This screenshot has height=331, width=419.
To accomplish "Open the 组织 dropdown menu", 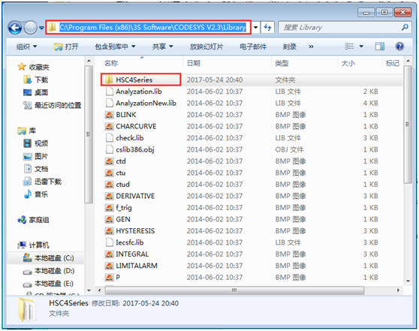I will (27, 47).
